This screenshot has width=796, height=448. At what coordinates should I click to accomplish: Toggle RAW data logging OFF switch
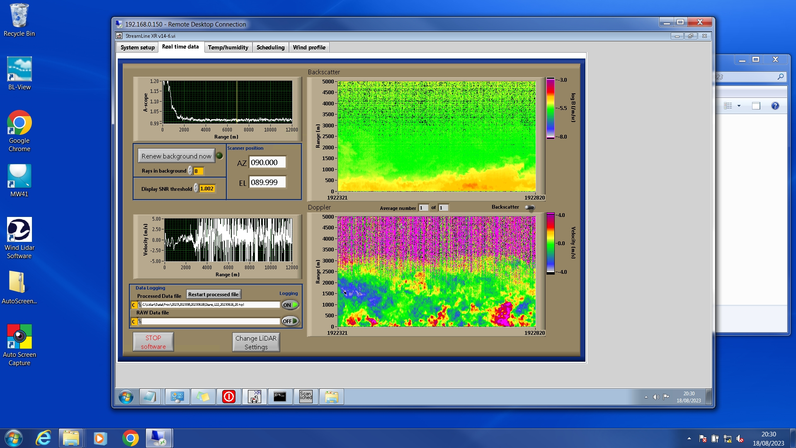(290, 321)
